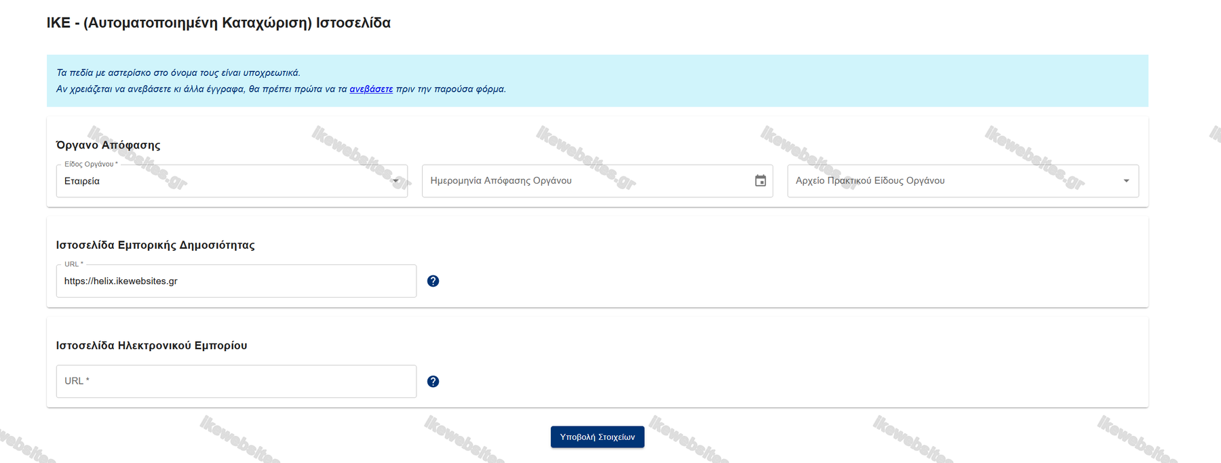The height and width of the screenshot is (463, 1221).
Task: Click help icon beside empty e-commerce URL field
Action: [x=433, y=382]
